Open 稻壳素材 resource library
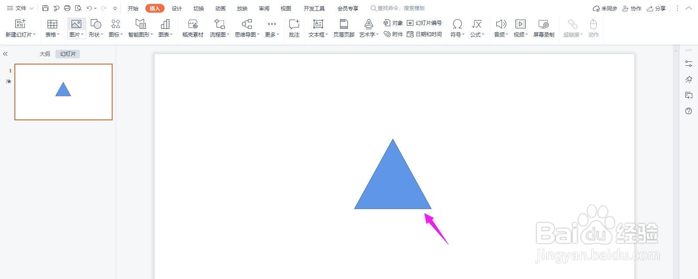Viewport: 698px width, 279px height. coord(193,28)
